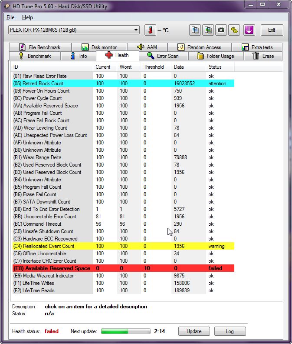The height and width of the screenshot is (344, 292).
Task: Select the (C6) Offline Uncorrectable row
Action: click(124, 254)
